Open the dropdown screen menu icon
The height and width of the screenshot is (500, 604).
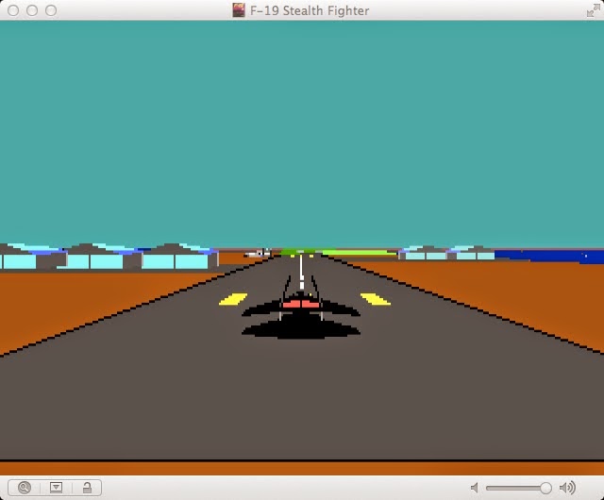56,488
